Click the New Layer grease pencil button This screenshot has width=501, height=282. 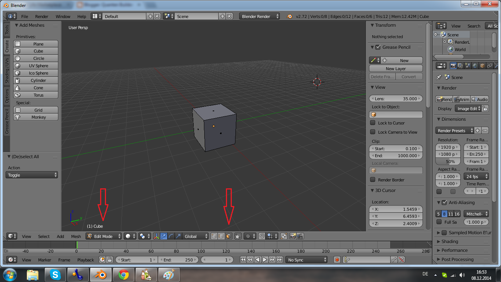(396, 68)
